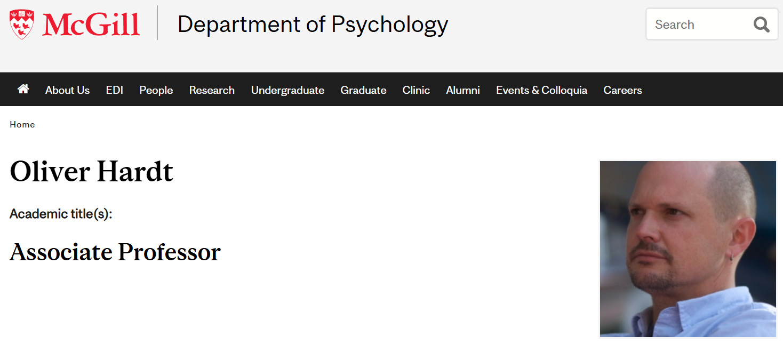Click the McGill wordmark logo

pyautogui.click(x=91, y=25)
